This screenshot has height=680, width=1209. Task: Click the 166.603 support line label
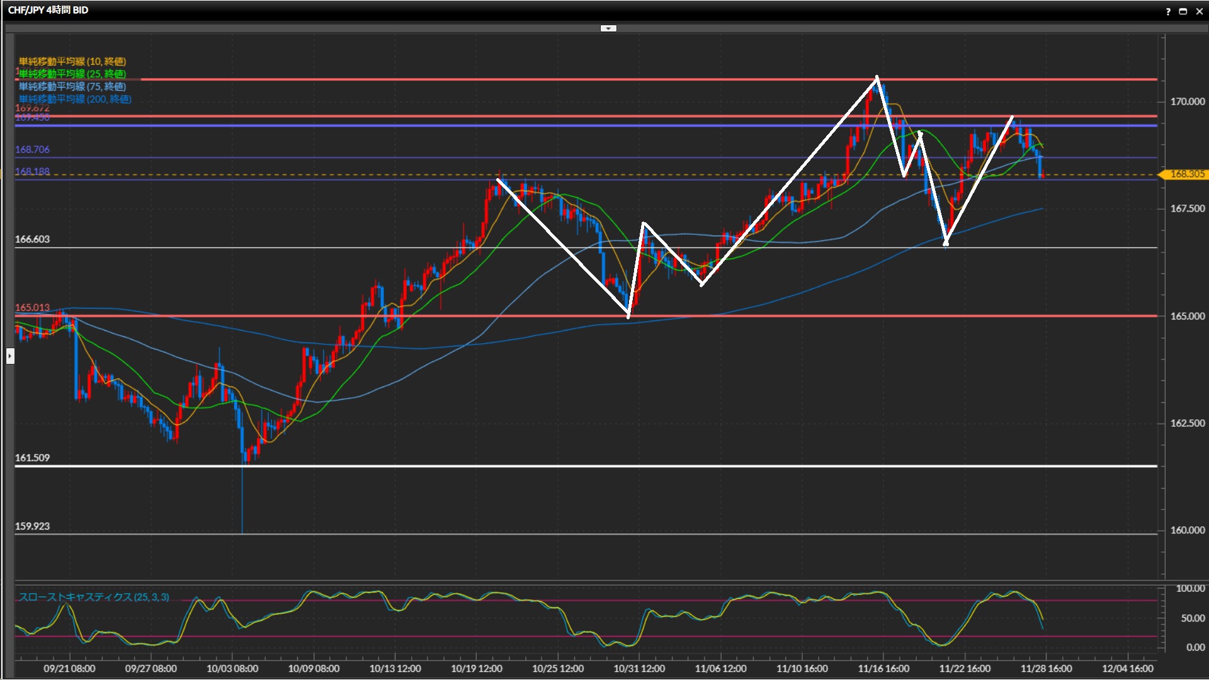tap(32, 239)
